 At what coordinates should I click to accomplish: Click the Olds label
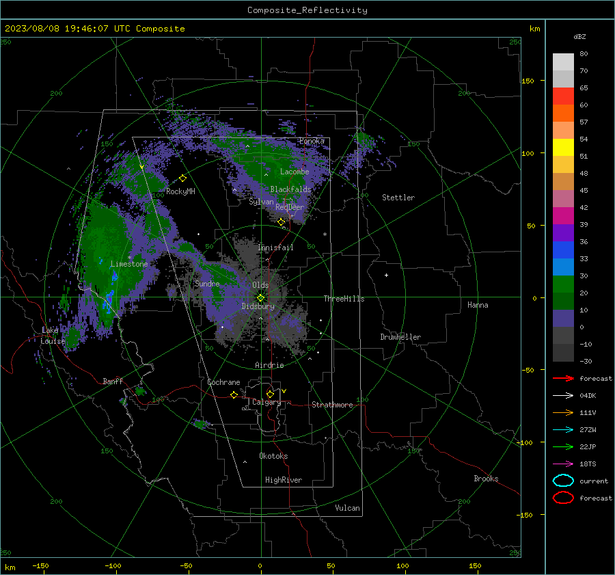pos(260,285)
